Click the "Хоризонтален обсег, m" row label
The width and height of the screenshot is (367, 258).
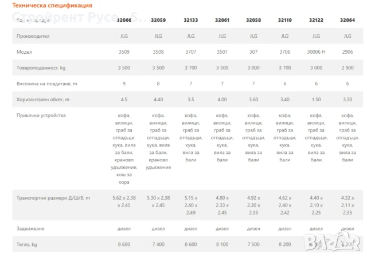tap(43, 100)
